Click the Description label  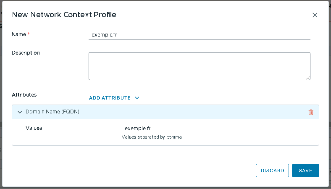(26, 53)
